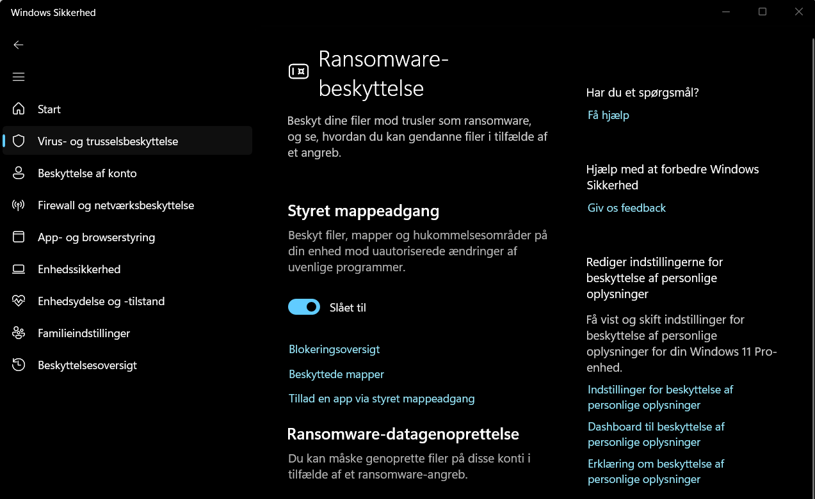
Task: Click the Start home icon
Action: click(x=19, y=109)
